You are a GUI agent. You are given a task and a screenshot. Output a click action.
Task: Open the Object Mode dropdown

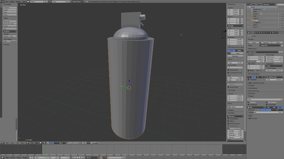click(x=32, y=143)
